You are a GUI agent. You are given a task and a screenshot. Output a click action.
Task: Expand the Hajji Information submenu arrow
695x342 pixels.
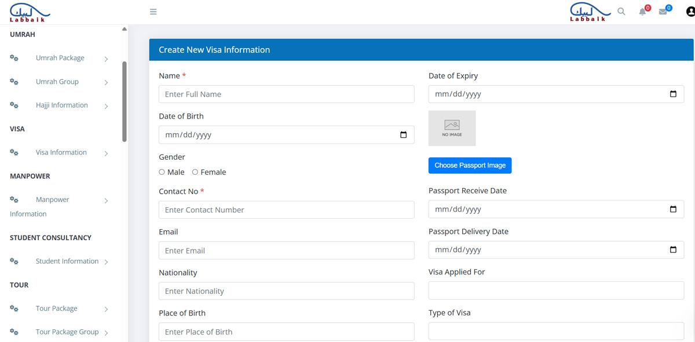107,106
